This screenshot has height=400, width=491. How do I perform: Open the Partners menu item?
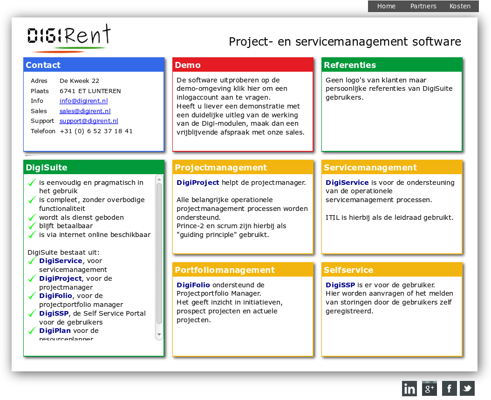tap(423, 6)
